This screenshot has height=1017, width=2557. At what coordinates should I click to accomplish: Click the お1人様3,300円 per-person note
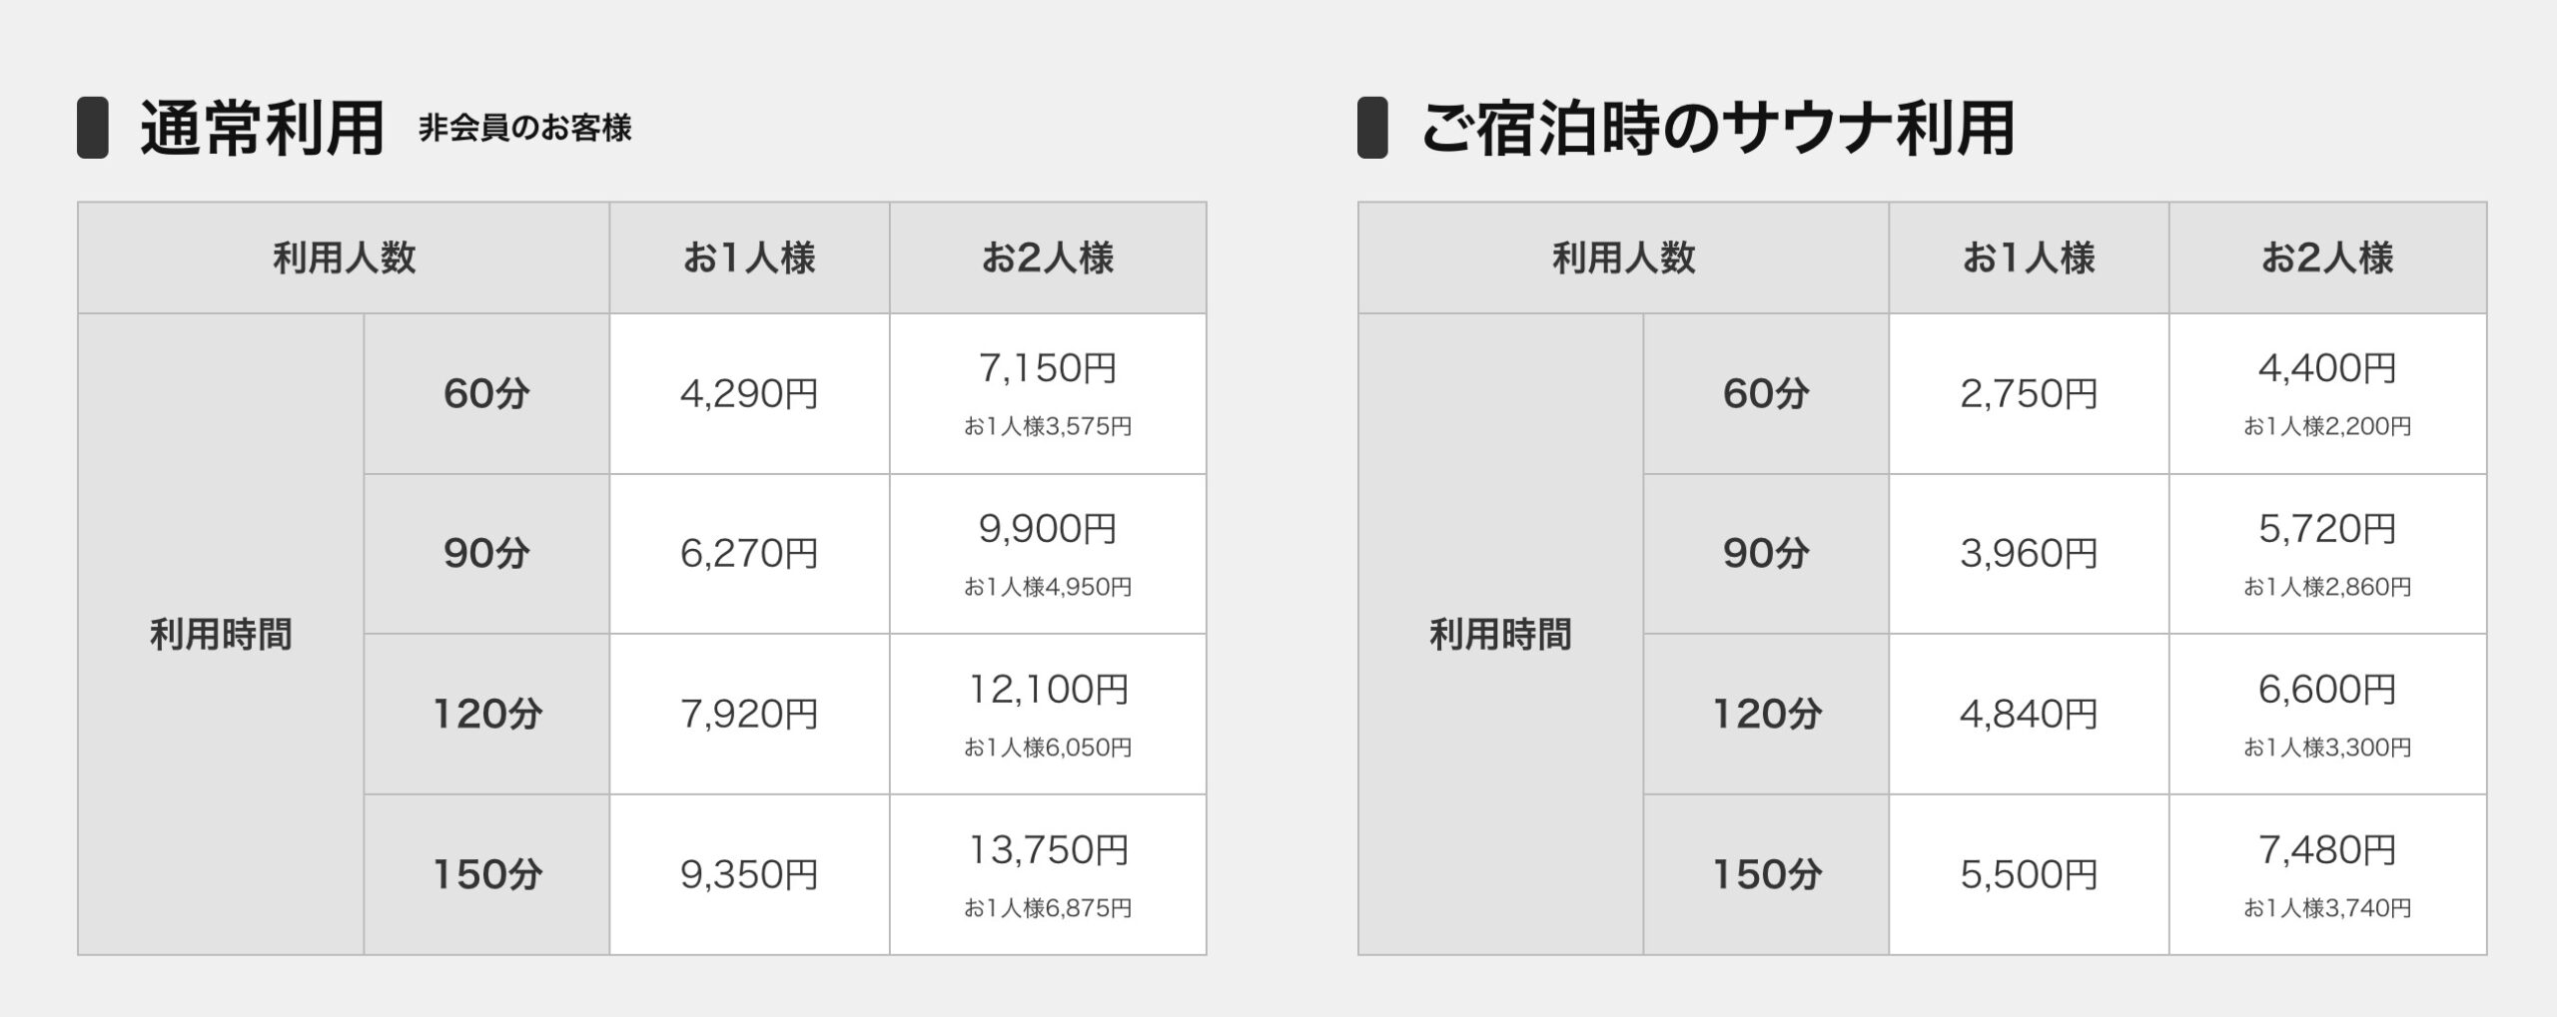[x=2327, y=748]
